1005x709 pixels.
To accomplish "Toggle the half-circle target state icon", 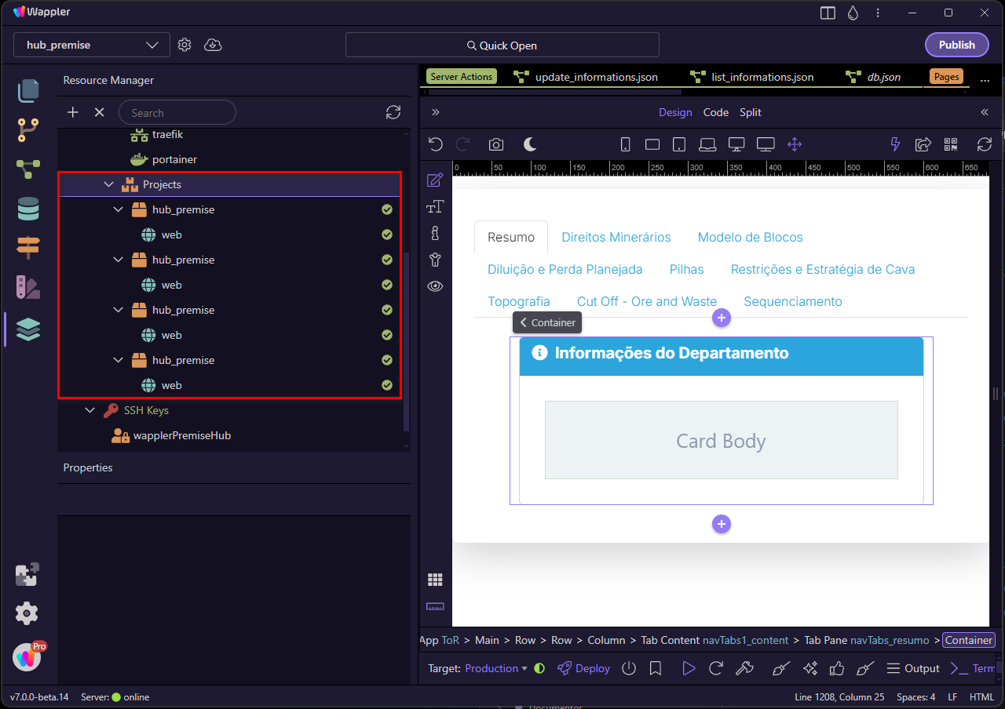I will pos(539,669).
